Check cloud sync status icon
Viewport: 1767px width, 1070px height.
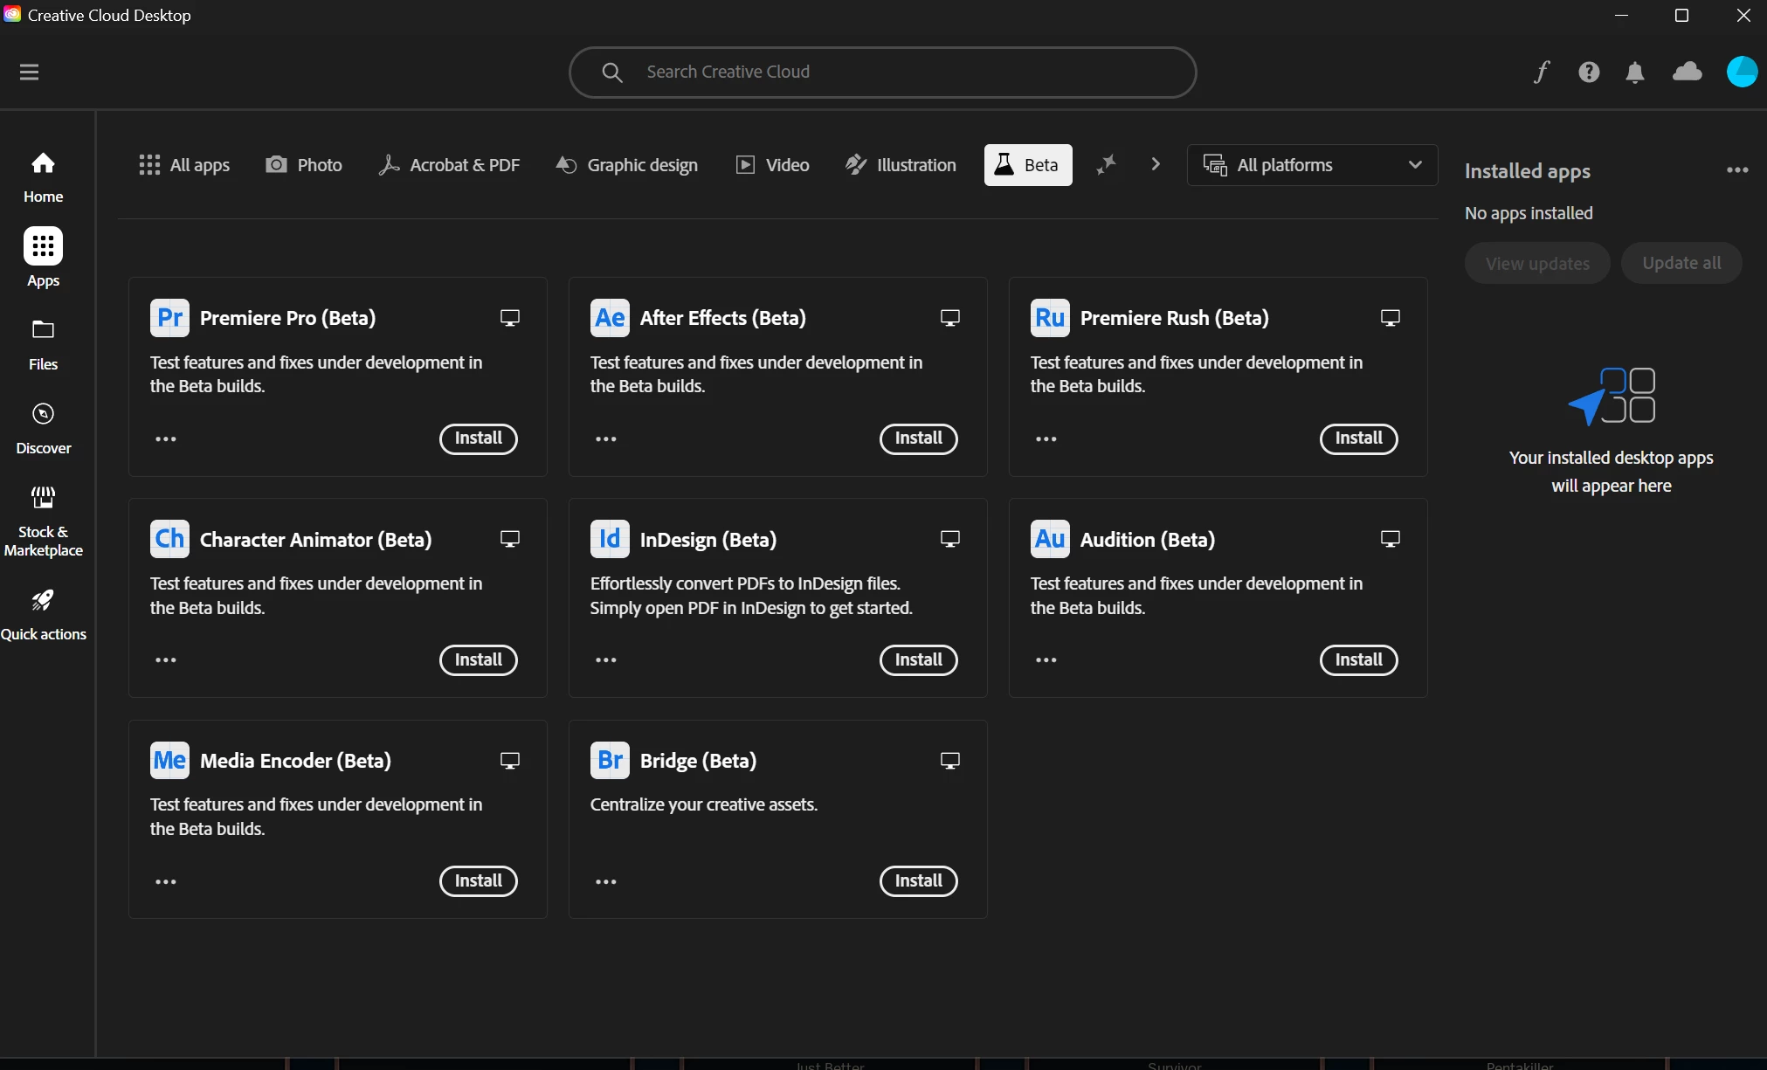[x=1687, y=72]
